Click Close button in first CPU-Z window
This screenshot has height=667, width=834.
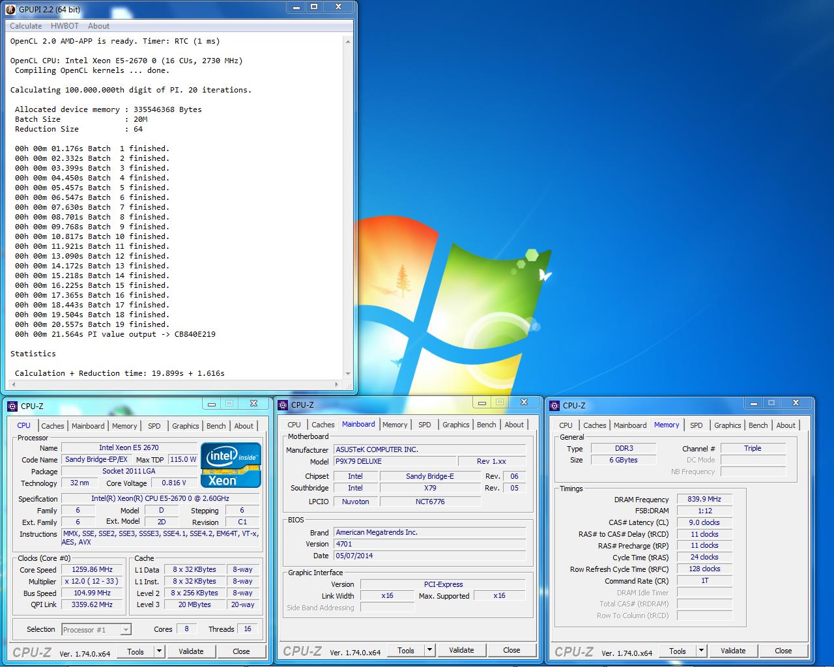(x=241, y=651)
